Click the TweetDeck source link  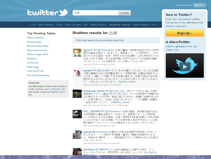[x=116, y=85]
